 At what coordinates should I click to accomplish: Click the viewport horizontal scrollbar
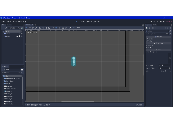(77, 101)
